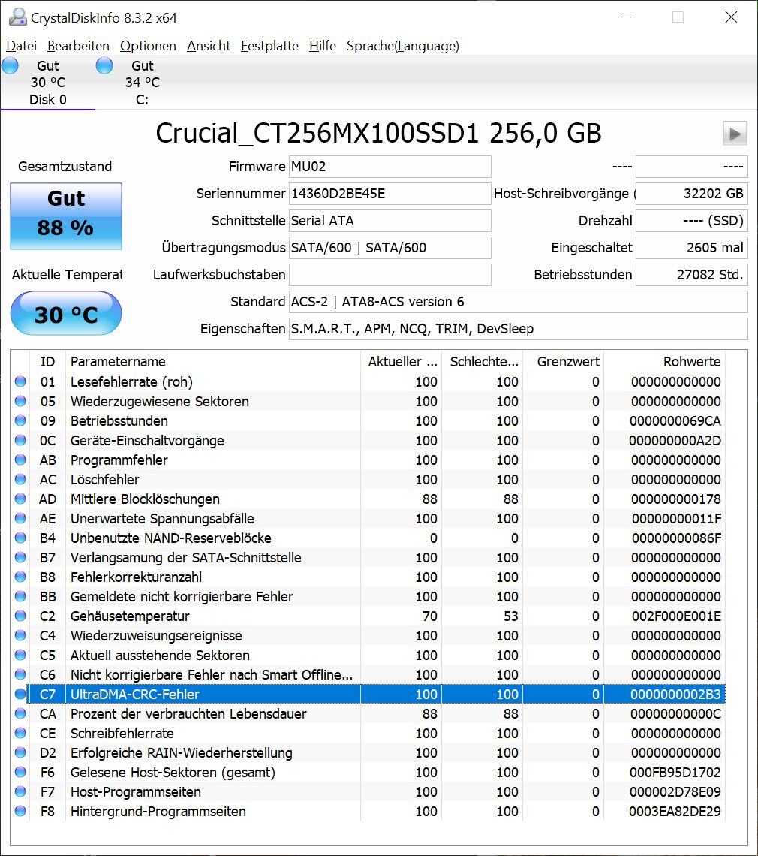This screenshot has height=856, width=758.
Task: Click status icon of Aktuell ausstehende Sektoren row
Action: pyautogui.click(x=20, y=655)
